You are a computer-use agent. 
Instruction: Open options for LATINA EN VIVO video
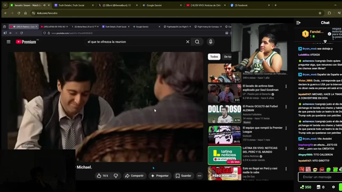(286, 149)
